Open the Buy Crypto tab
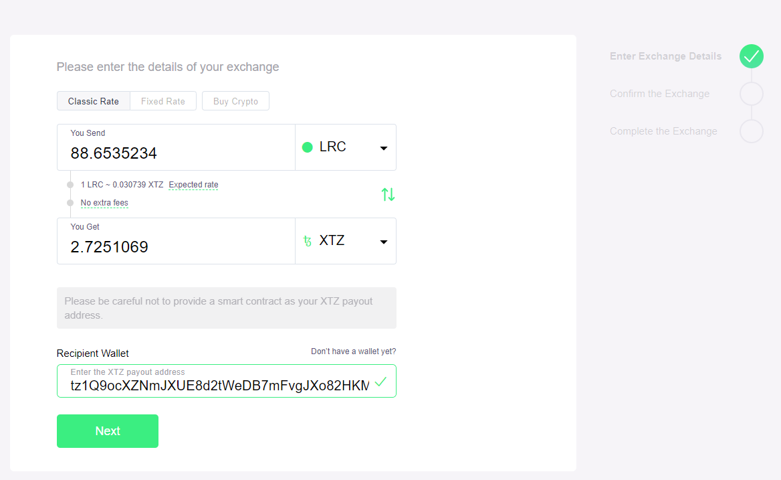The width and height of the screenshot is (781, 480). click(x=235, y=101)
